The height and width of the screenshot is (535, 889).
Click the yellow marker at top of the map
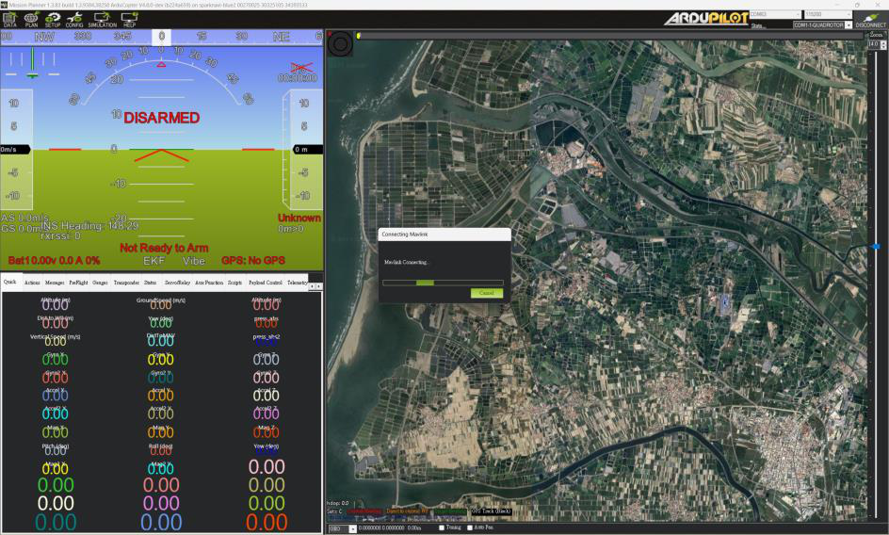[359, 36]
